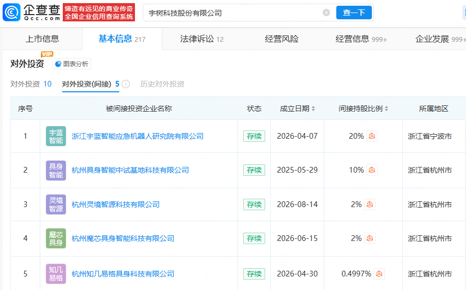
Task: Click the Qcc.com logo icon
Action: point(12,13)
